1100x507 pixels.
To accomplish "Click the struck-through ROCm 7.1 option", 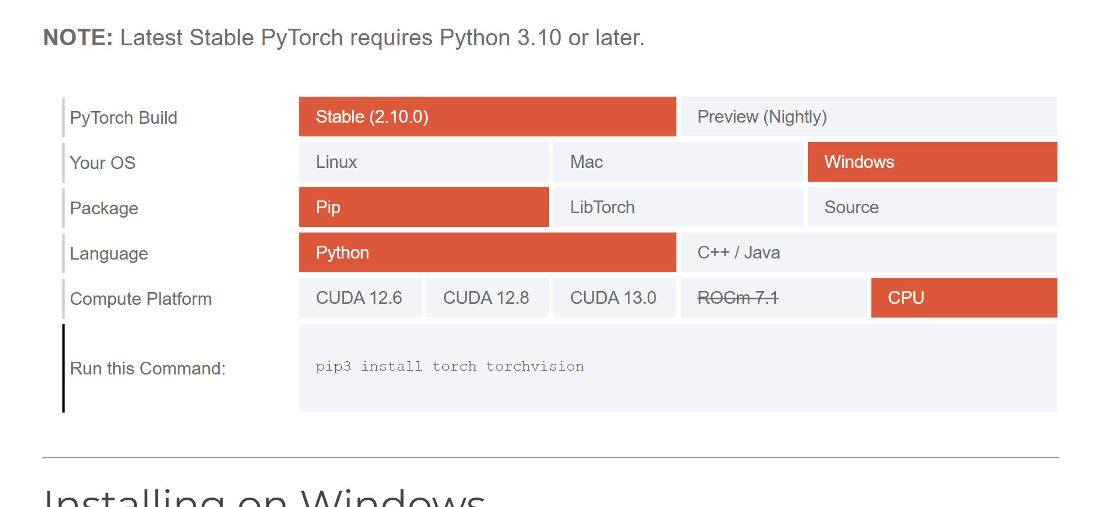I will point(774,298).
